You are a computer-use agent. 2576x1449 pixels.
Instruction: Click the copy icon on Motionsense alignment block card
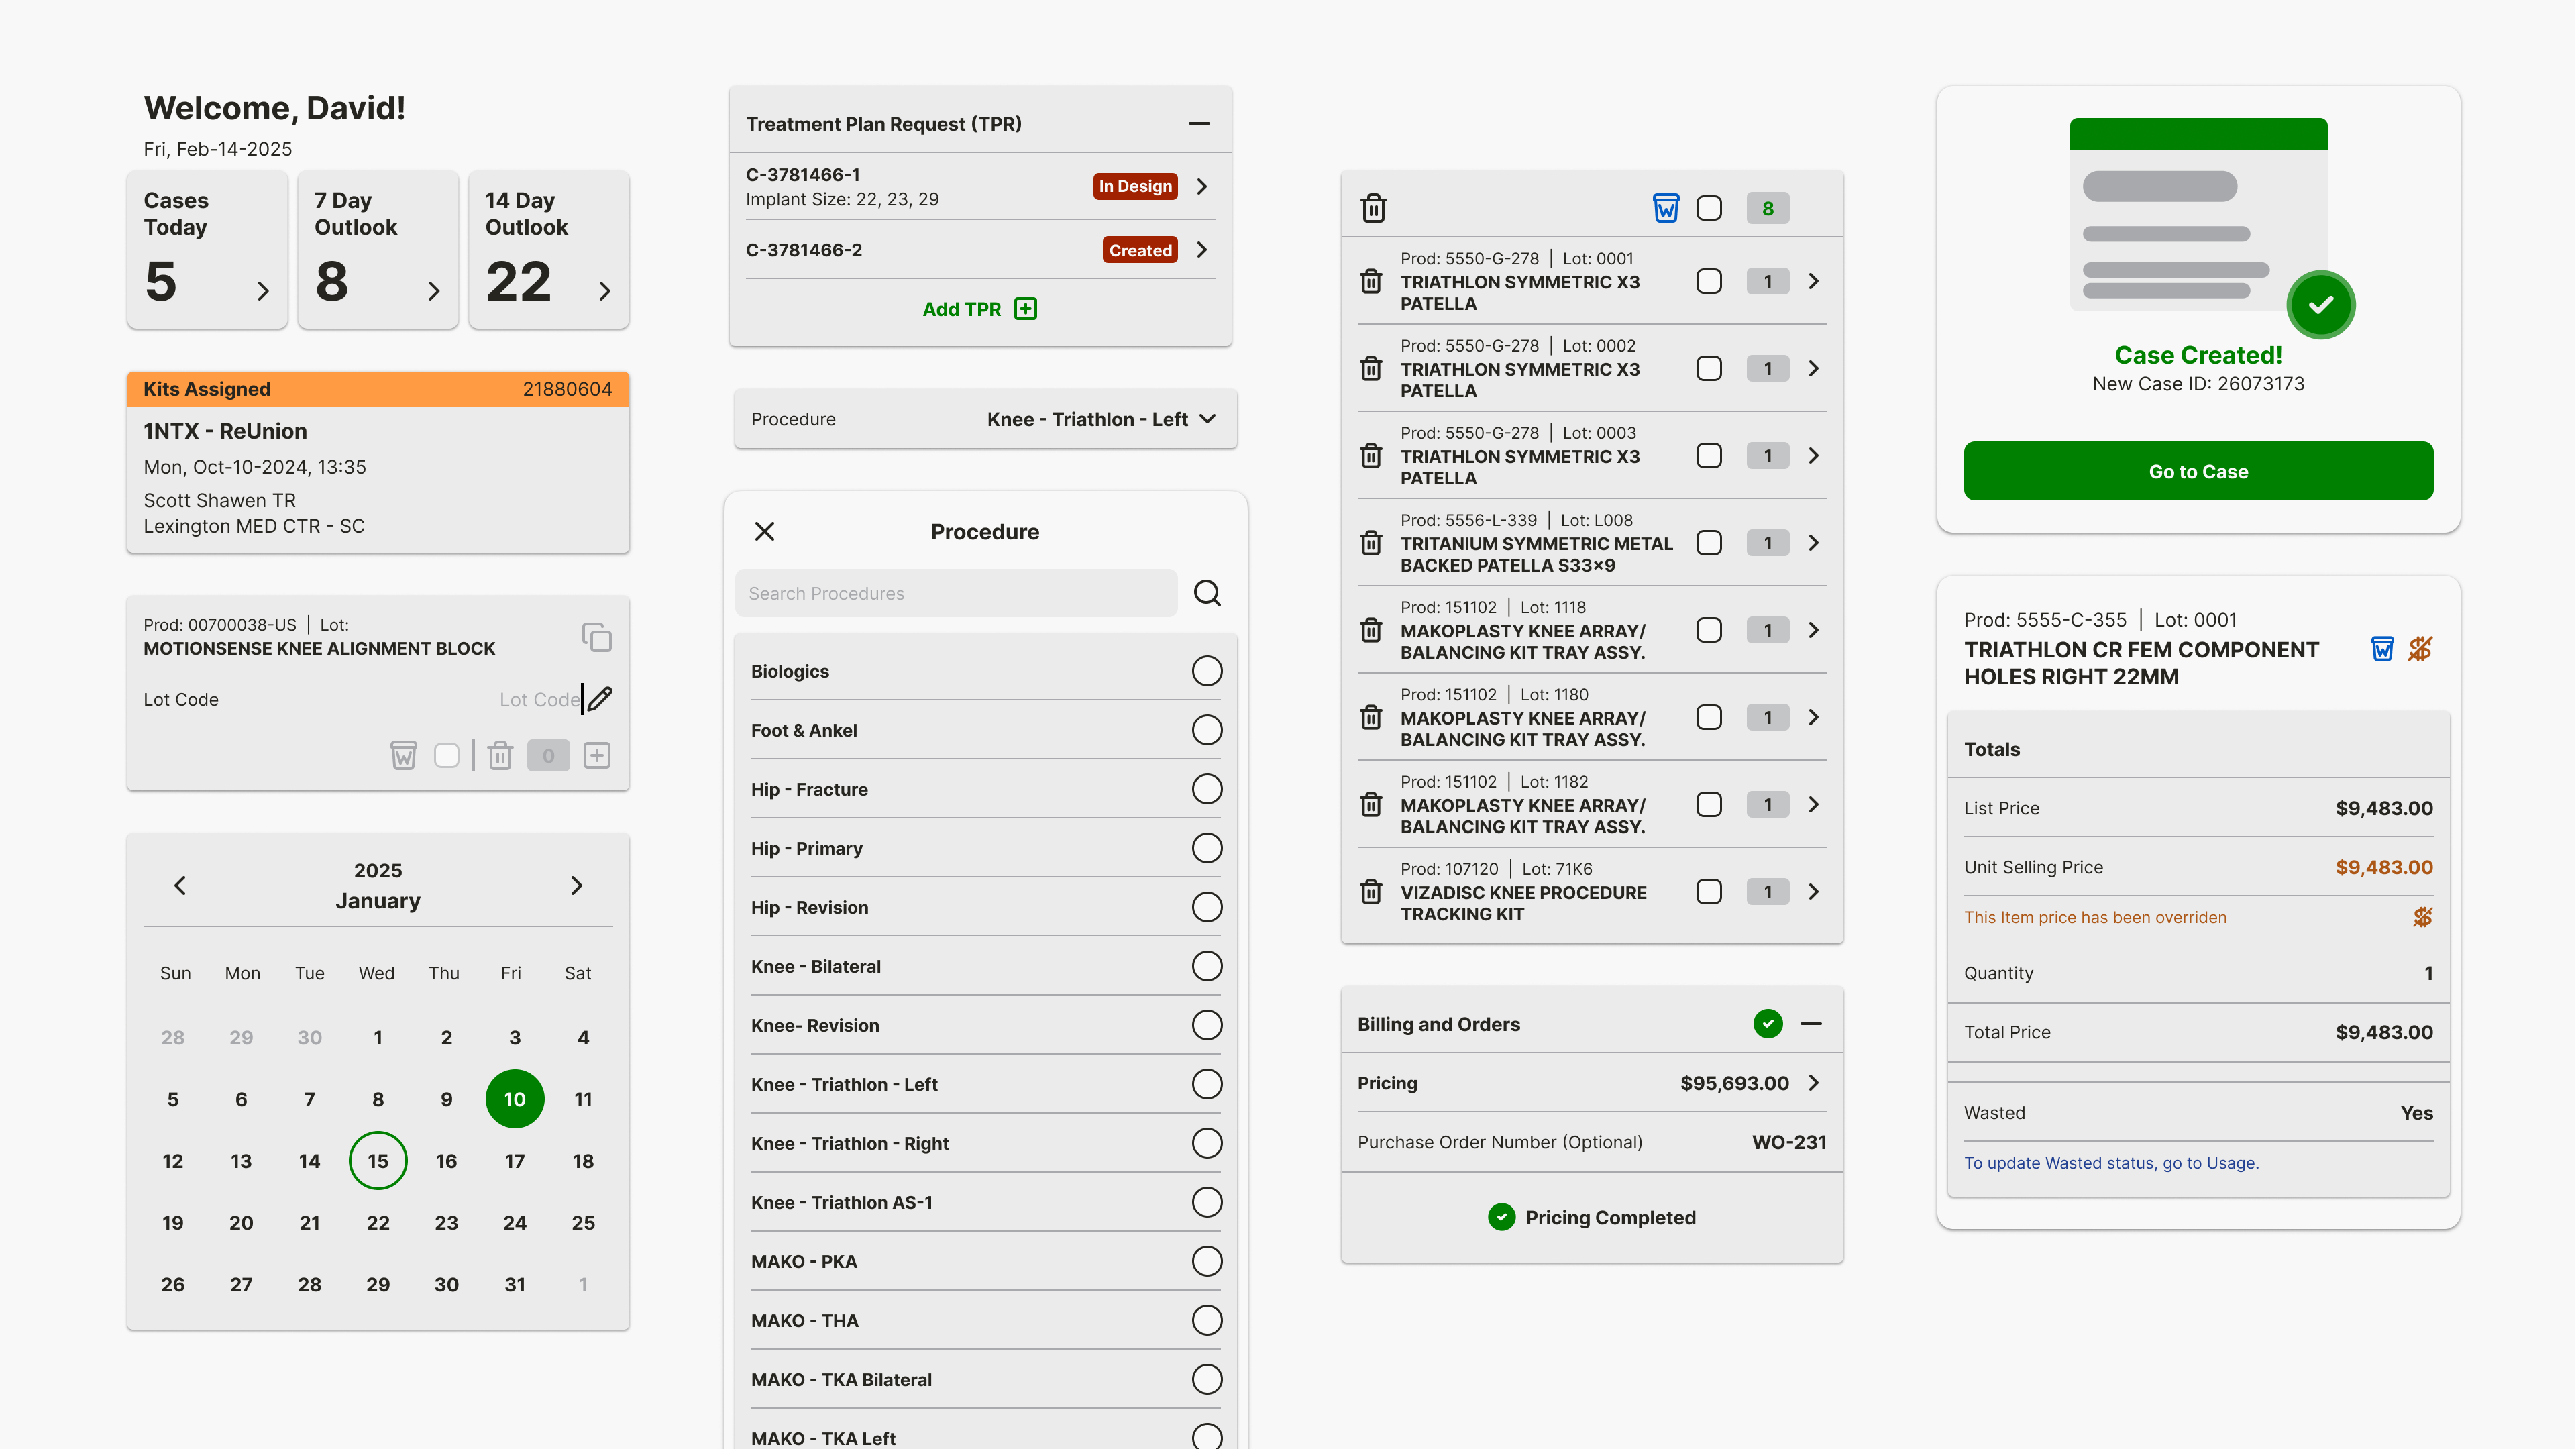point(596,637)
